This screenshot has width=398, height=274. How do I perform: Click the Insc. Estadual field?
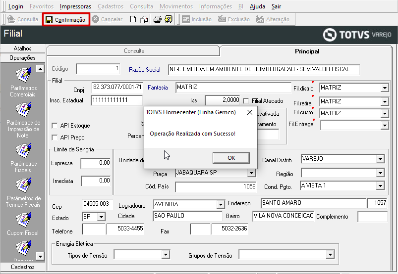[117, 100]
